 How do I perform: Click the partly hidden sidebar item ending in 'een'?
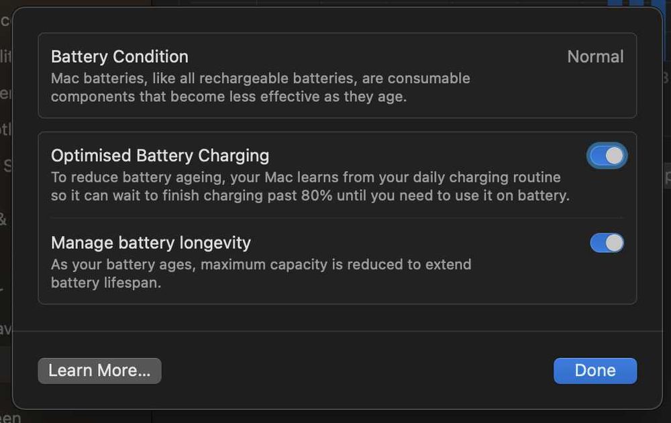point(10,417)
